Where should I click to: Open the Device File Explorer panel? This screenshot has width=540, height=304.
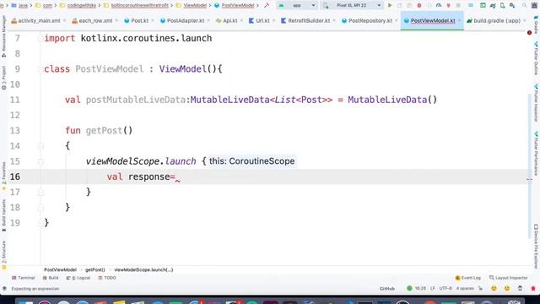click(536, 247)
